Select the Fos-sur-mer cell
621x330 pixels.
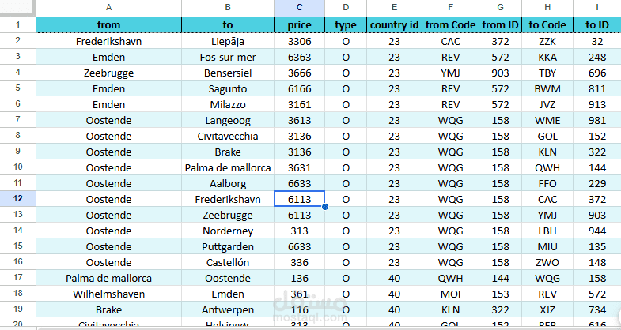(x=228, y=57)
